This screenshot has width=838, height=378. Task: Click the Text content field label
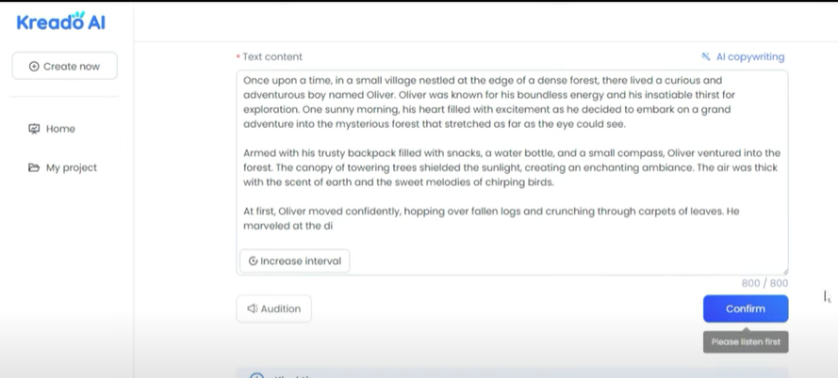272,57
